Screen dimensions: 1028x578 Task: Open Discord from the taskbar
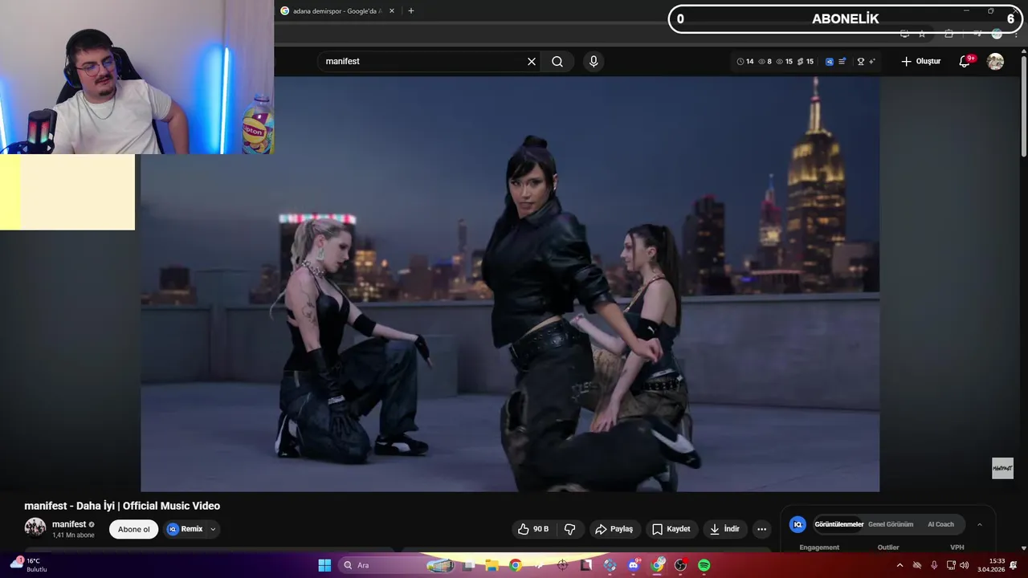click(634, 565)
